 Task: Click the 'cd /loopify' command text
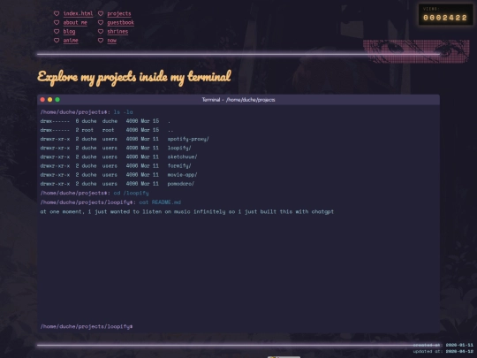131,193
